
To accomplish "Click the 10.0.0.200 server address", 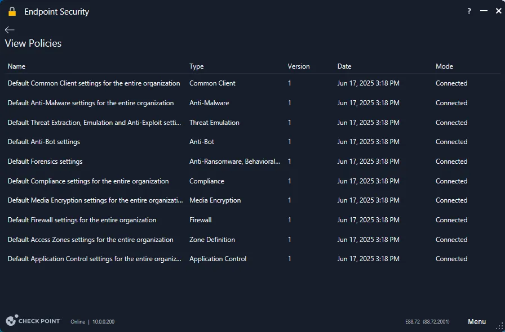I will coord(103,322).
